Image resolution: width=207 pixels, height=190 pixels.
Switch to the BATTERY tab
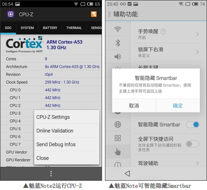tap(50, 28)
